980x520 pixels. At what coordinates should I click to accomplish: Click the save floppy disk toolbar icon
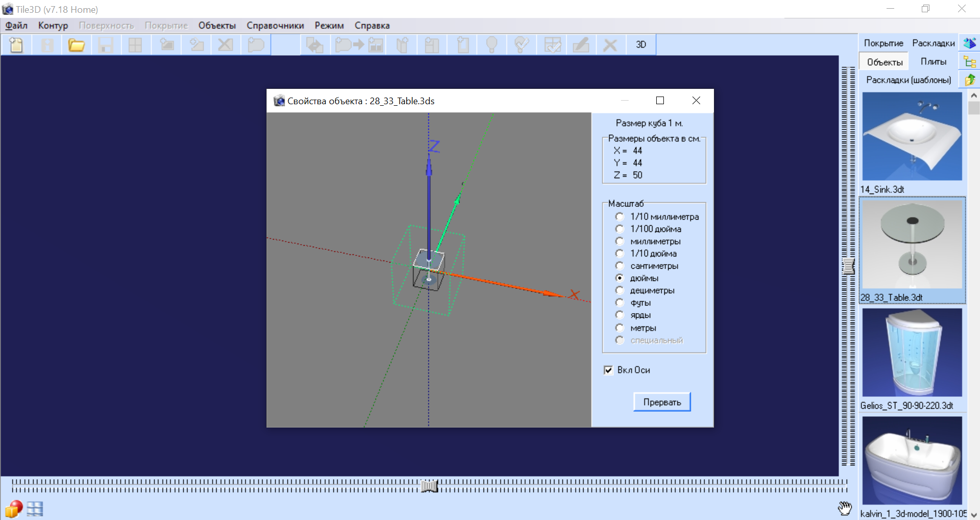106,45
